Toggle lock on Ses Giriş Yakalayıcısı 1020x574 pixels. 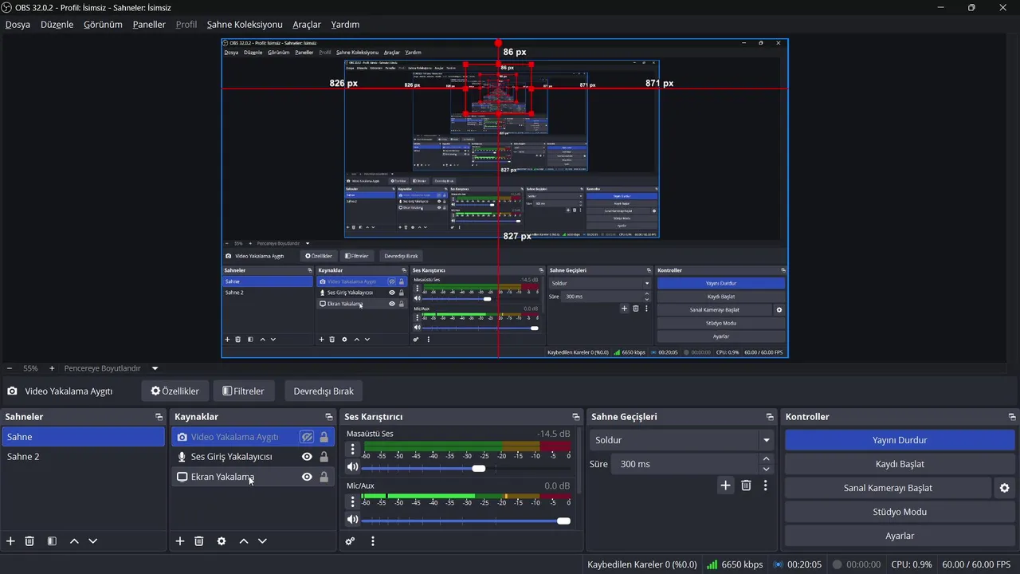click(x=324, y=457)
